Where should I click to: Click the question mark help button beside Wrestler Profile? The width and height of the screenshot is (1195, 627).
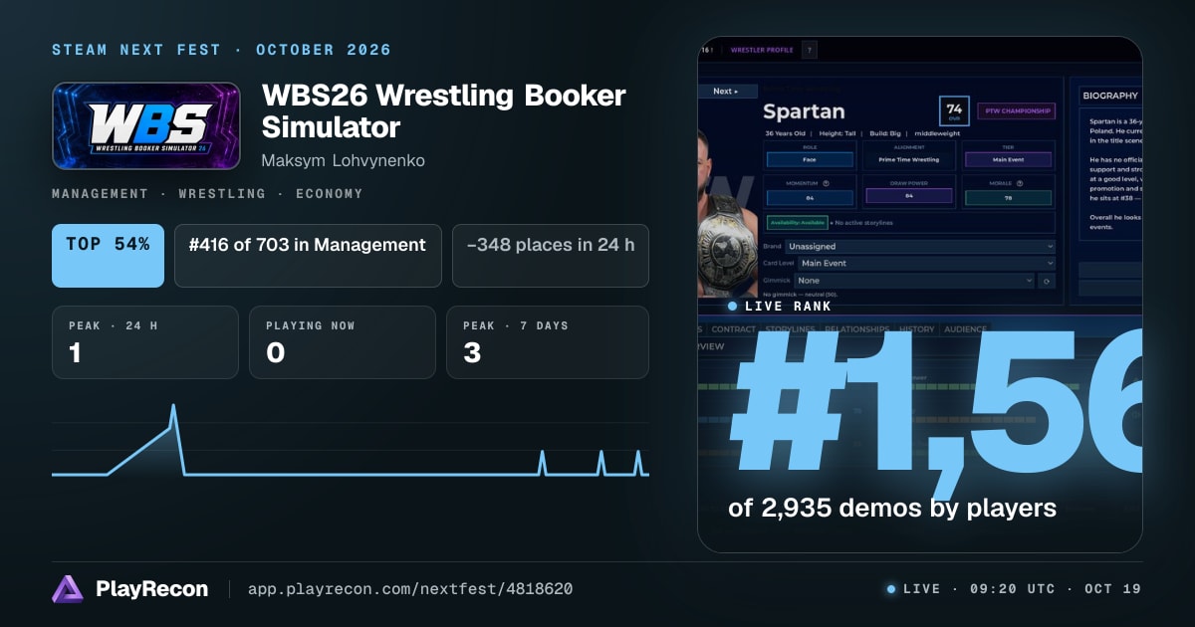810,50
